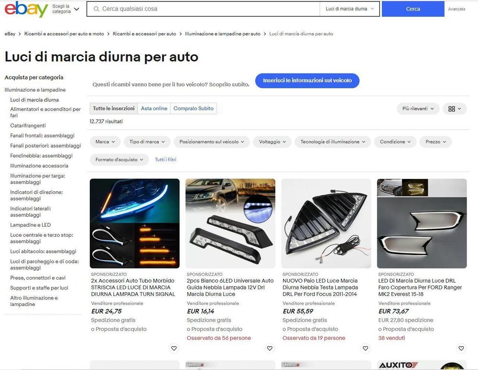Screen dimensions: 478x370
Task: Open the Luci di marcia diurna search category dropdown
Action: 350,9
